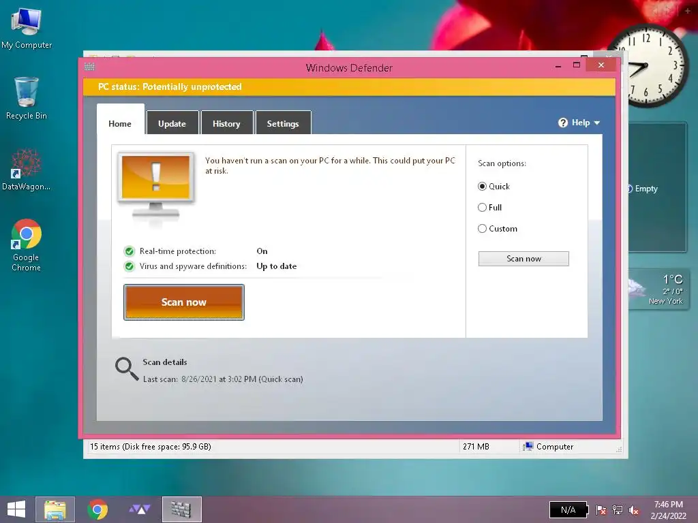Open the My Computer desktop icon

pos(27,28)
